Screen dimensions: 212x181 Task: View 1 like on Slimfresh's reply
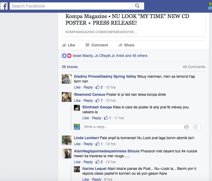tap(107, 118)
